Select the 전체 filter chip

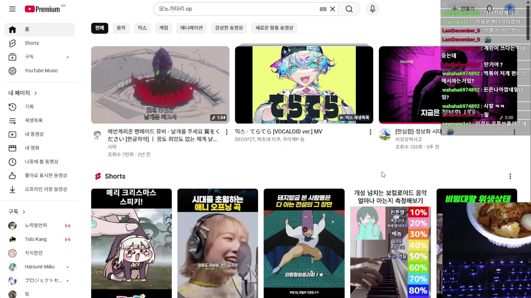100,28
